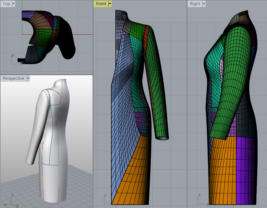Click the Right viewport title label
The height and width of the screenshot is (208, 267).
click(x=195, y=4)
